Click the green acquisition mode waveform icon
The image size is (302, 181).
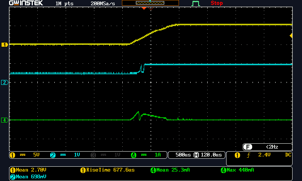196,3
